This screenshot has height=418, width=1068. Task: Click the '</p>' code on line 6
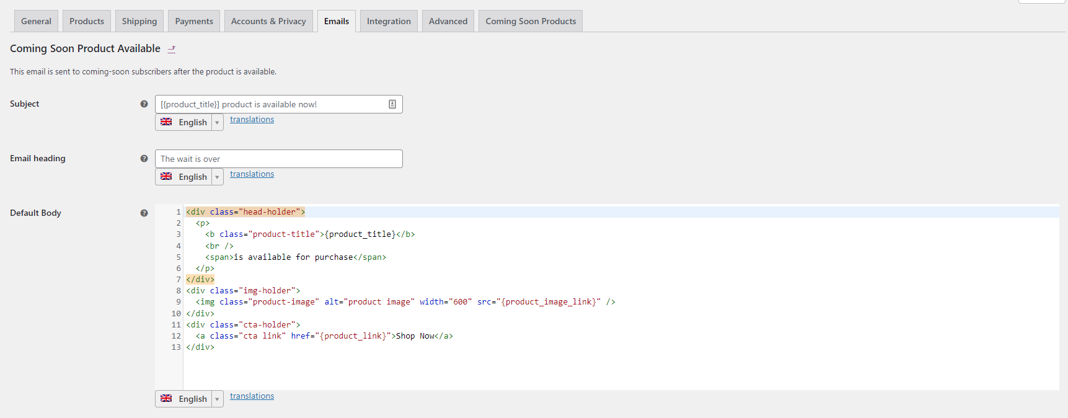click(205, 269)
